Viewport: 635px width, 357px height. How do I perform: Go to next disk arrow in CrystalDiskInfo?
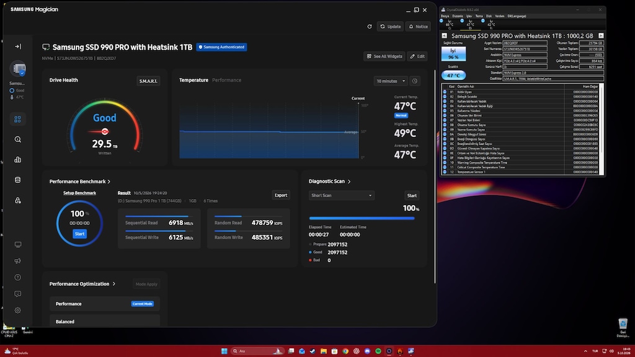(x=601, y=35)
